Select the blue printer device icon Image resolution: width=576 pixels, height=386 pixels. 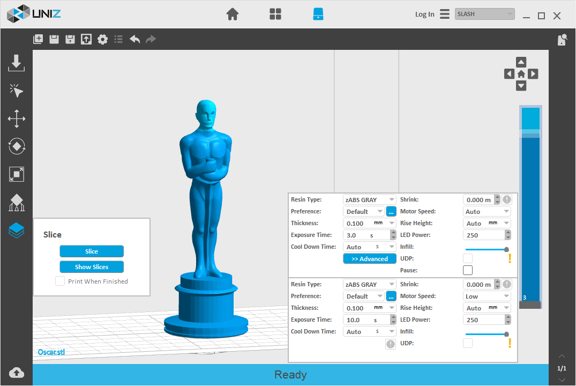pos(318,14)
